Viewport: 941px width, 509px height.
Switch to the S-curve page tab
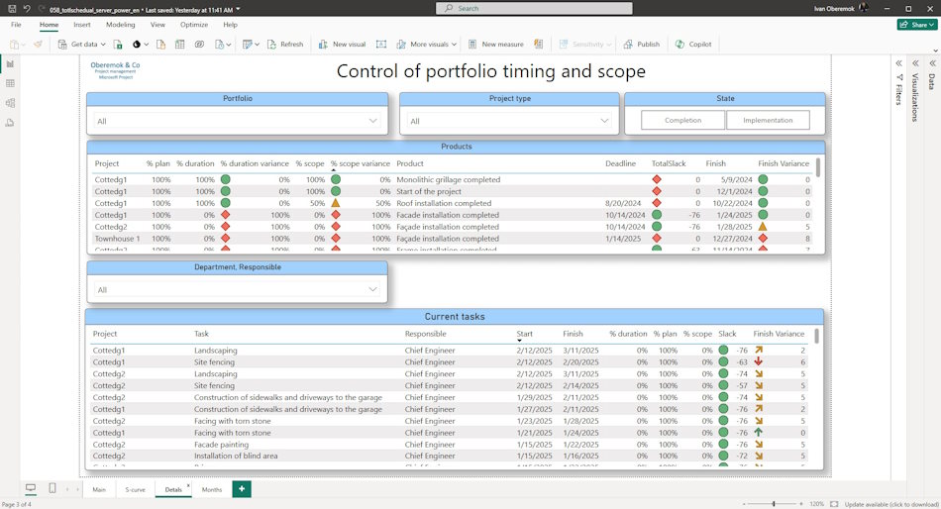point(135,490)
